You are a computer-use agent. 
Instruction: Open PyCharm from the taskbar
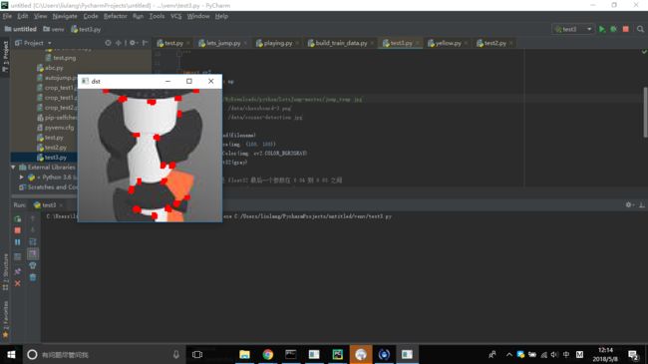pos(338,354)
